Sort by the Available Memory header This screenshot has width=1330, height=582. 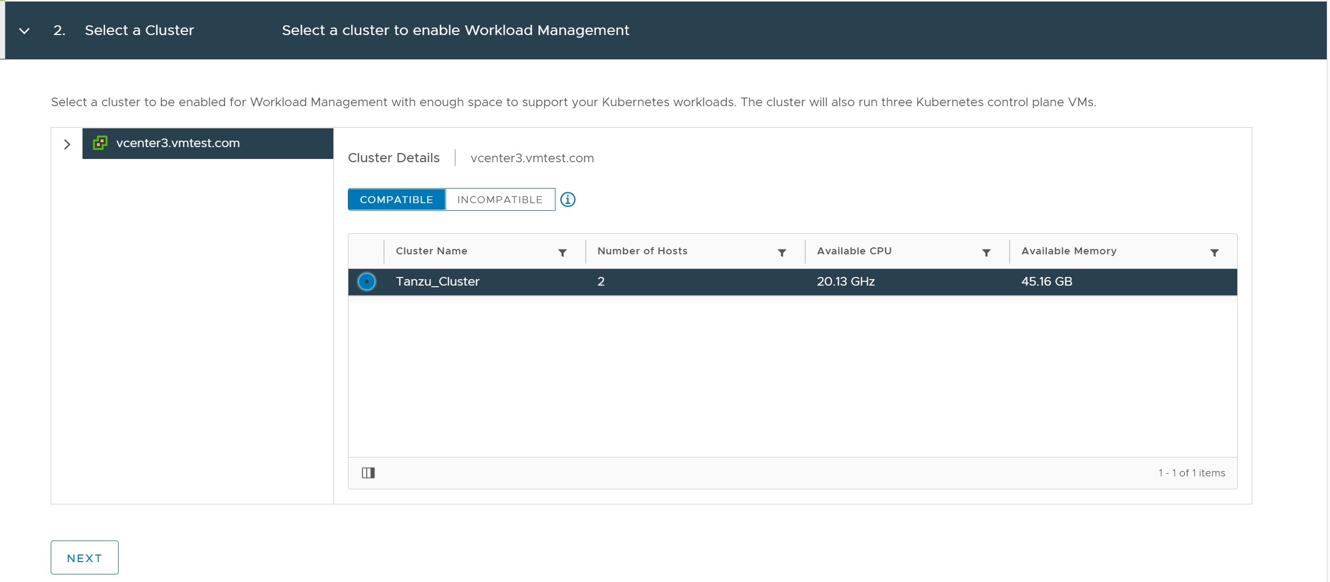pos(1068,251)
